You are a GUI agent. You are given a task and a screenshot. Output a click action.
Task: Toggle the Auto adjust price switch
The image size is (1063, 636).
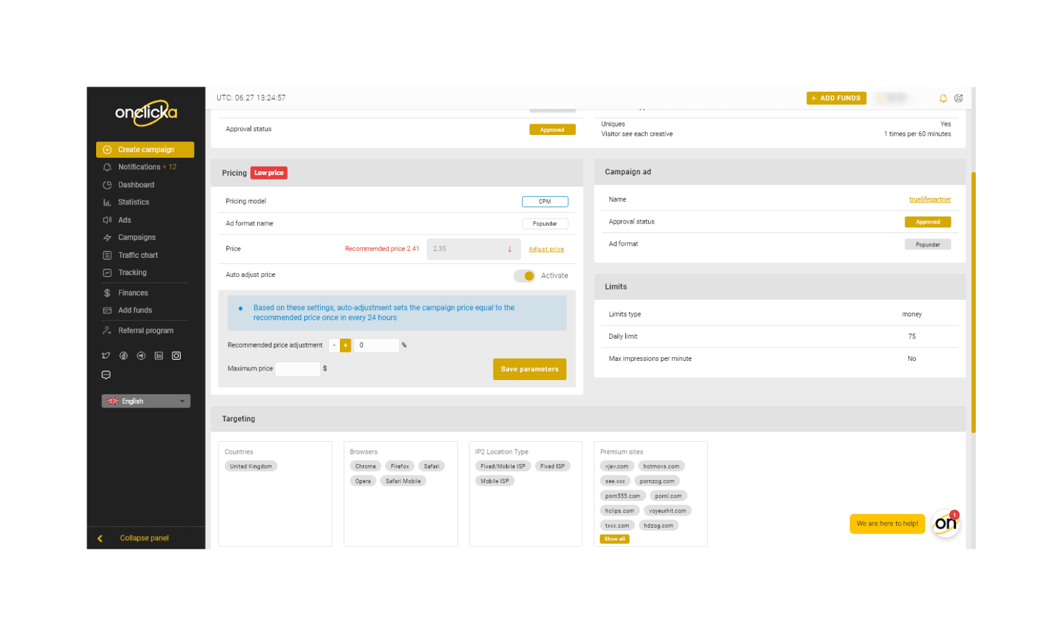[x=524, y=276]
